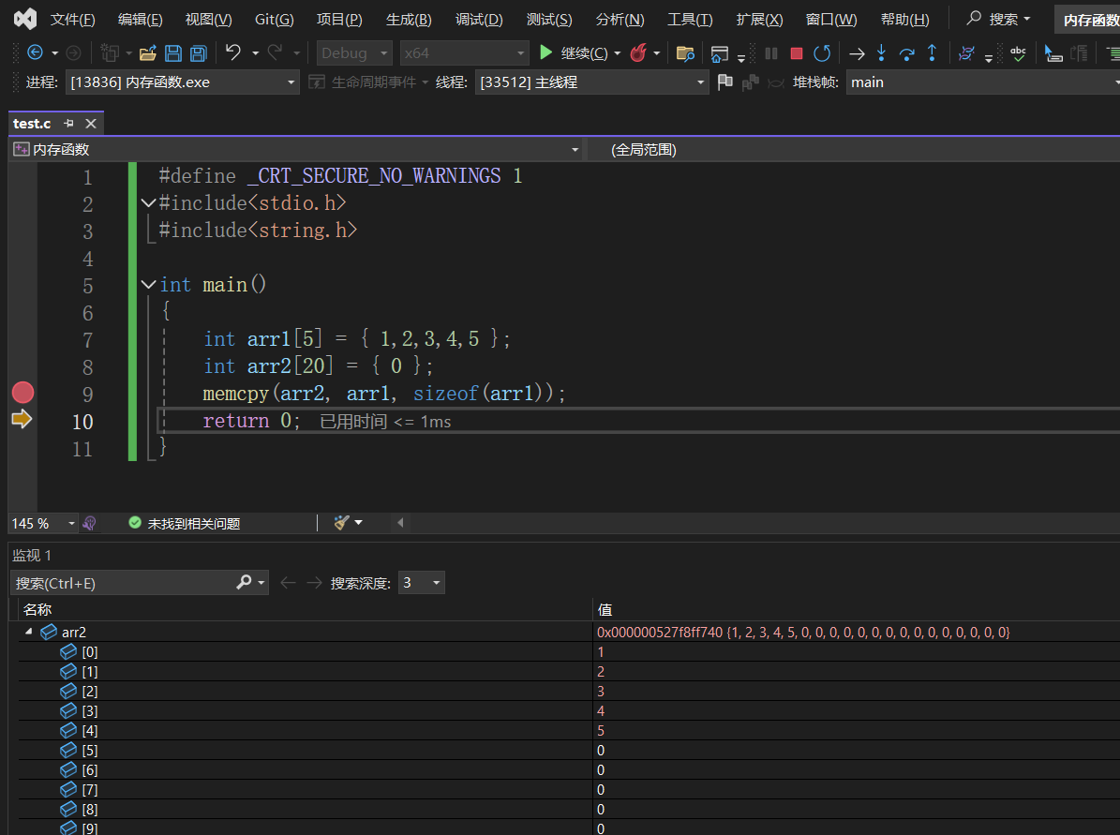This screenshot has width=1120, height=835.
Task: Open the 视图(V) menu
Action: coord(209,20)
